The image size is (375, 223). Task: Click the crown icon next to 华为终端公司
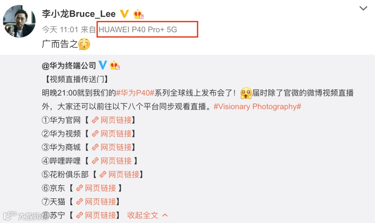click(115, 65)
